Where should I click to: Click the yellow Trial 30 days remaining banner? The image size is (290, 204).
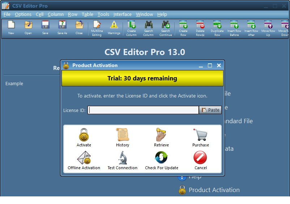(x=142, y=78)
